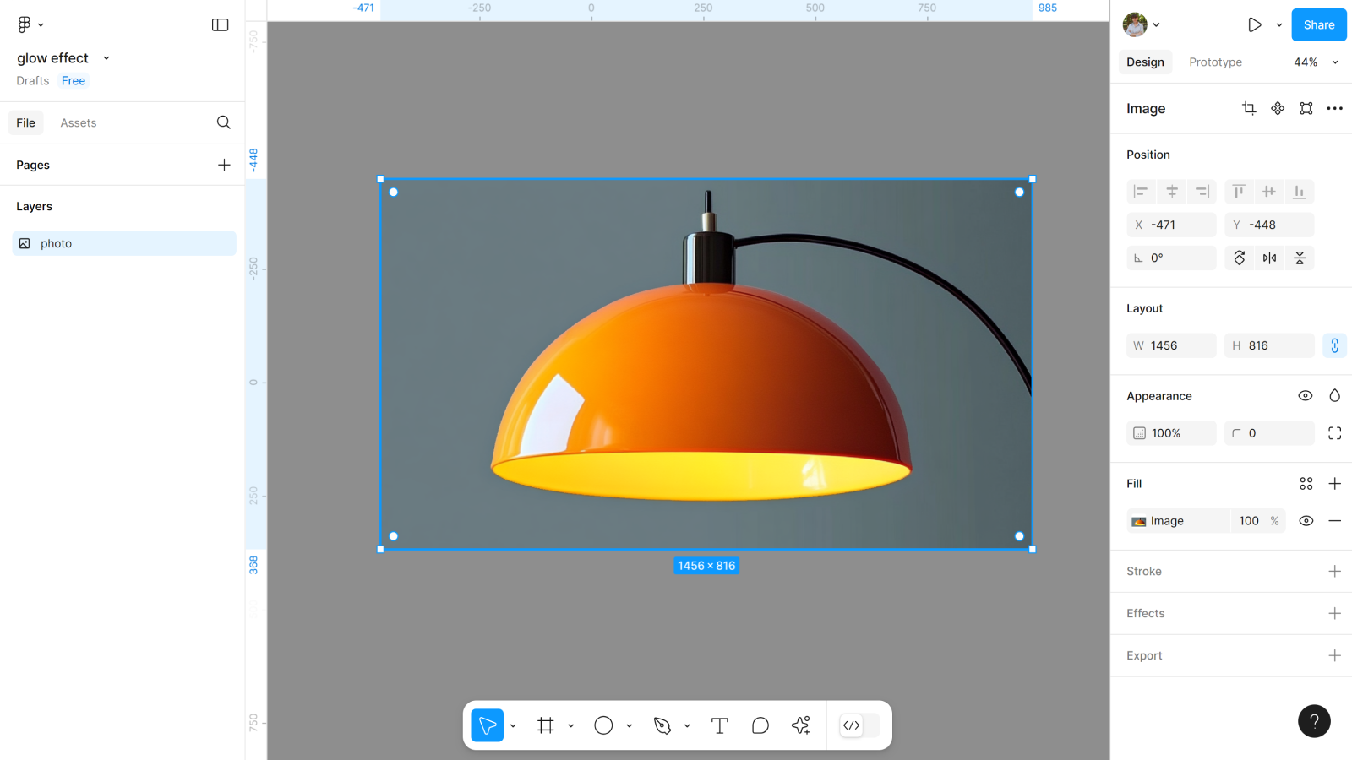The image size is (1352, 760).
Task: Switch to the Assets tab
Action: [x=79, y=123]
